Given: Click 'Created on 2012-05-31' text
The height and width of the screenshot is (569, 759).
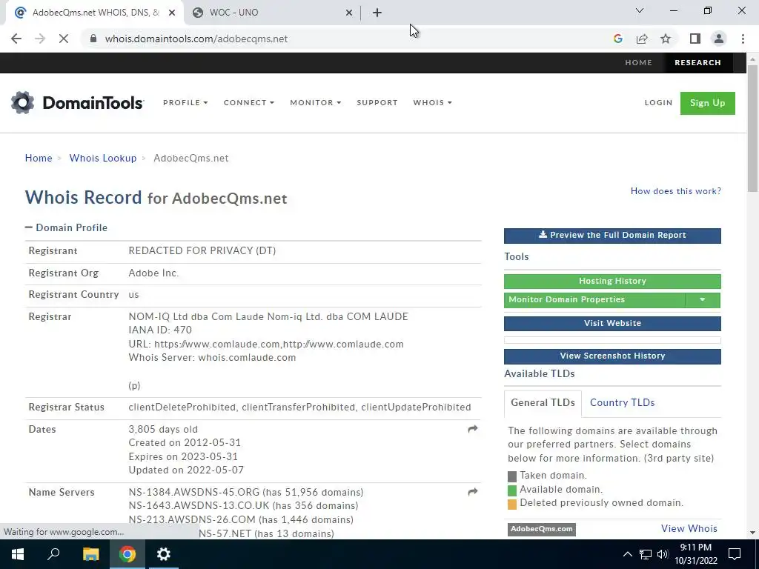Looking at the screenshot, I should tap(185, 443).
